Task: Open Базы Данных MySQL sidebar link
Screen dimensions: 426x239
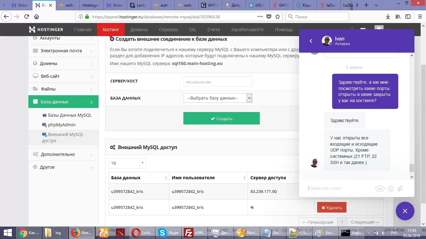Action: pyautogui.click(x=70, y=115)
